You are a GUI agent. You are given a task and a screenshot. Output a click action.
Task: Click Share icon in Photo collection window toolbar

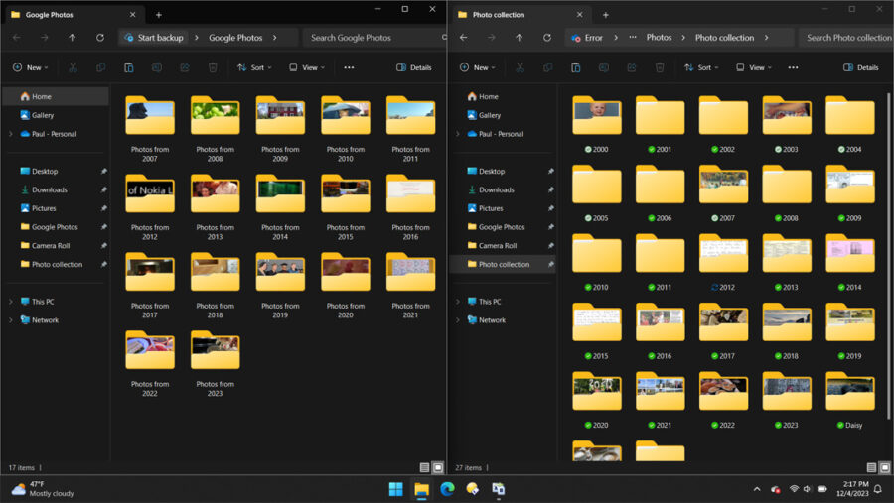632,67
